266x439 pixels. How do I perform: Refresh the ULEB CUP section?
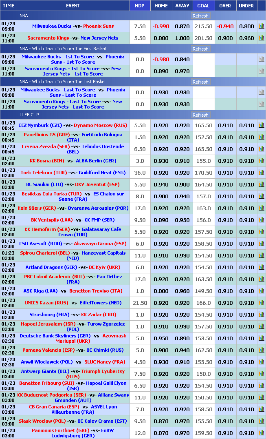[x=200, y=115]
